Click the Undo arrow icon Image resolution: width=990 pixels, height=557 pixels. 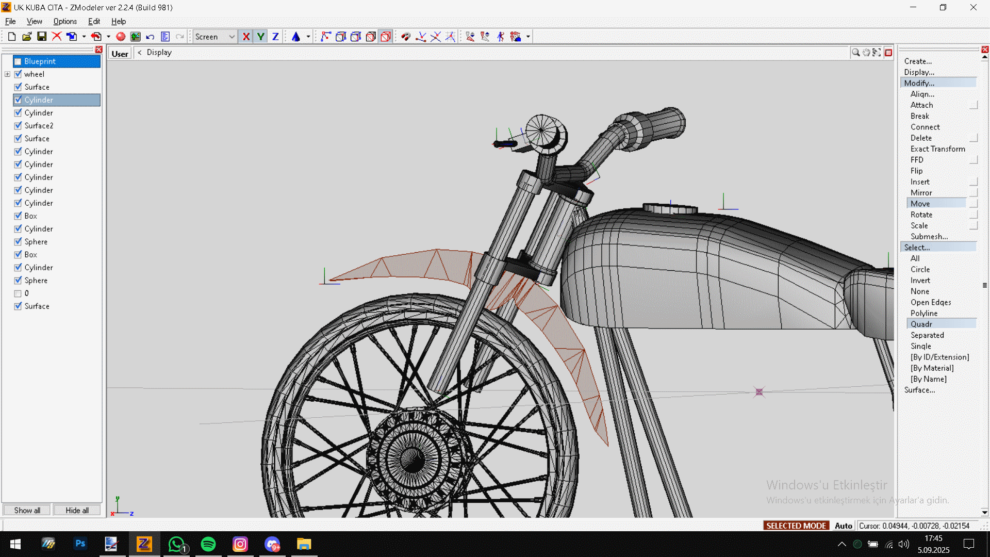click(x=150, y=37)
